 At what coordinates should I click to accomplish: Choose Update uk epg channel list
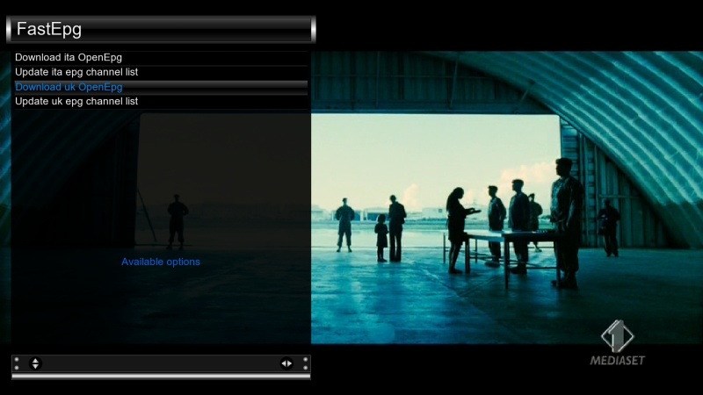tap(161, 102)
